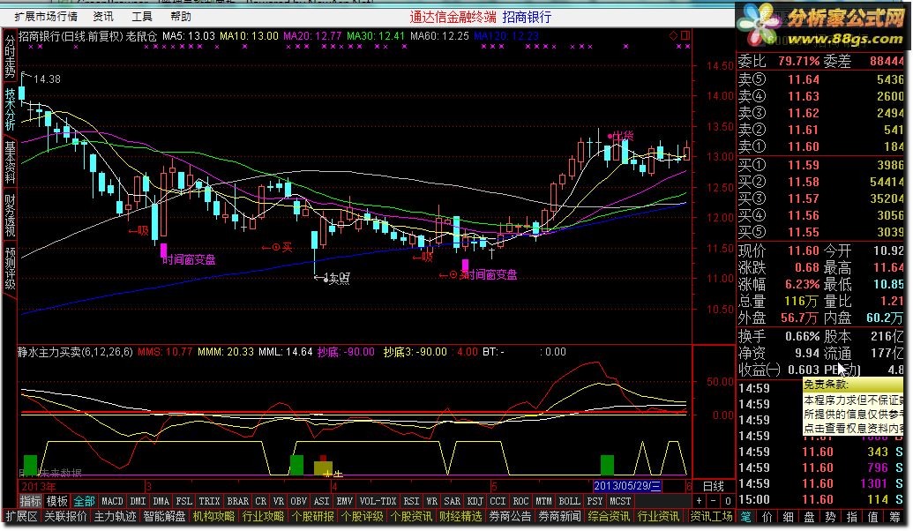The height and width of the screenshot is (531, 913).
Task: Switch indicator to MTM
Action: (x=544, y=501)
